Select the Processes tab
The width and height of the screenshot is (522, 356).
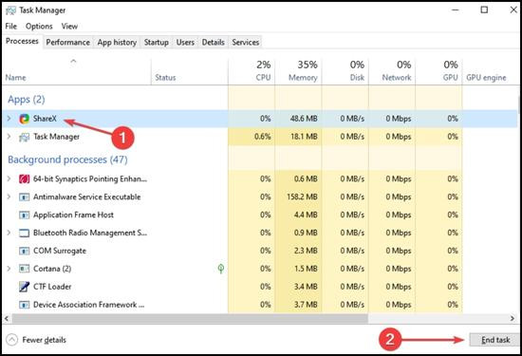point(23,41)
